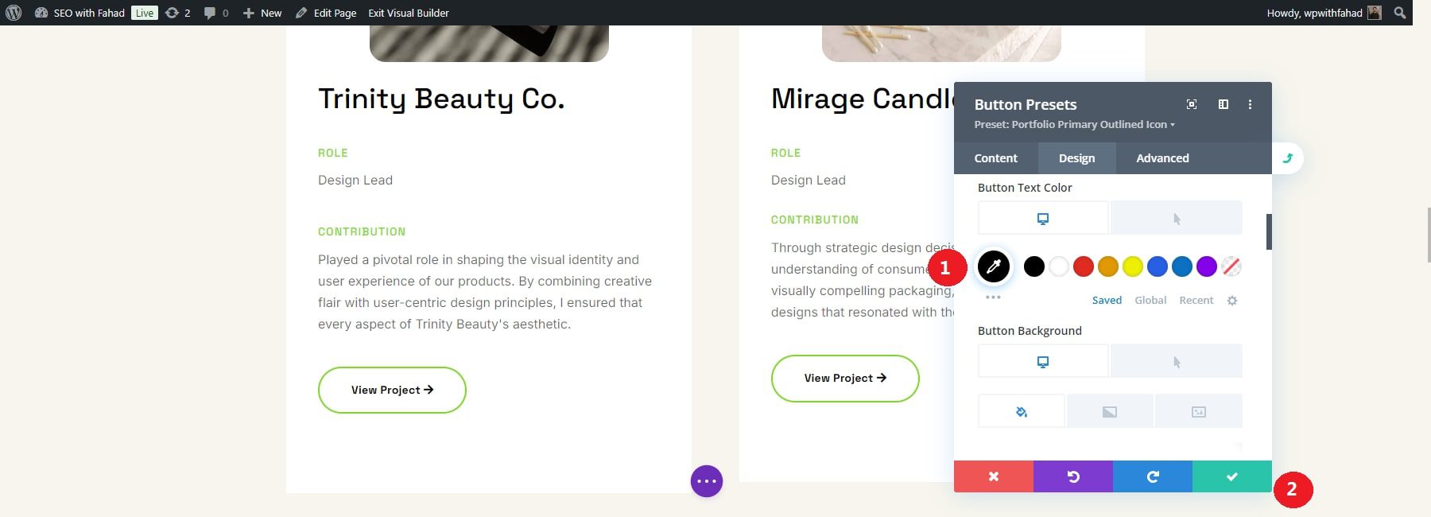
Task: Click the undo arrow in the footer bar
Action: tap(1072, 476)
